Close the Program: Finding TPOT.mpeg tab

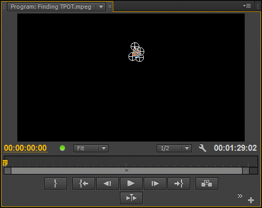(x=110, y=6)
